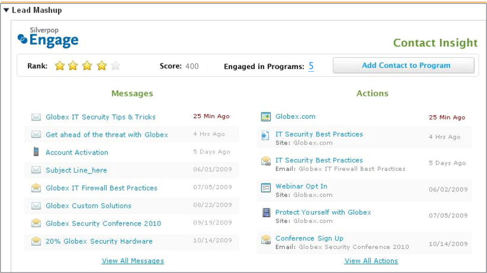This screenshot has width=487, height=273.
Task: Click the Contact Insight heading
Action: (436, 43)
